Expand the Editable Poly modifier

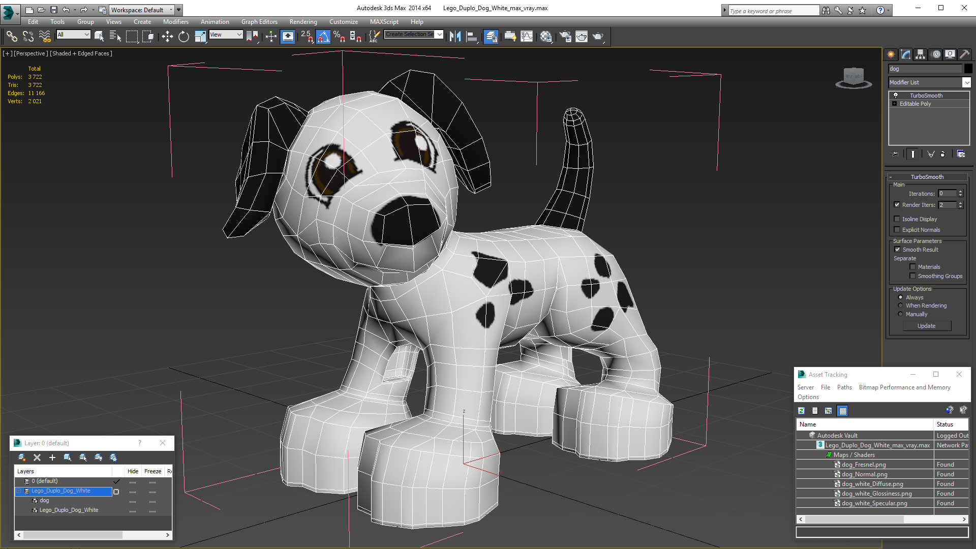pyautogui.click(x=895, y=104)
